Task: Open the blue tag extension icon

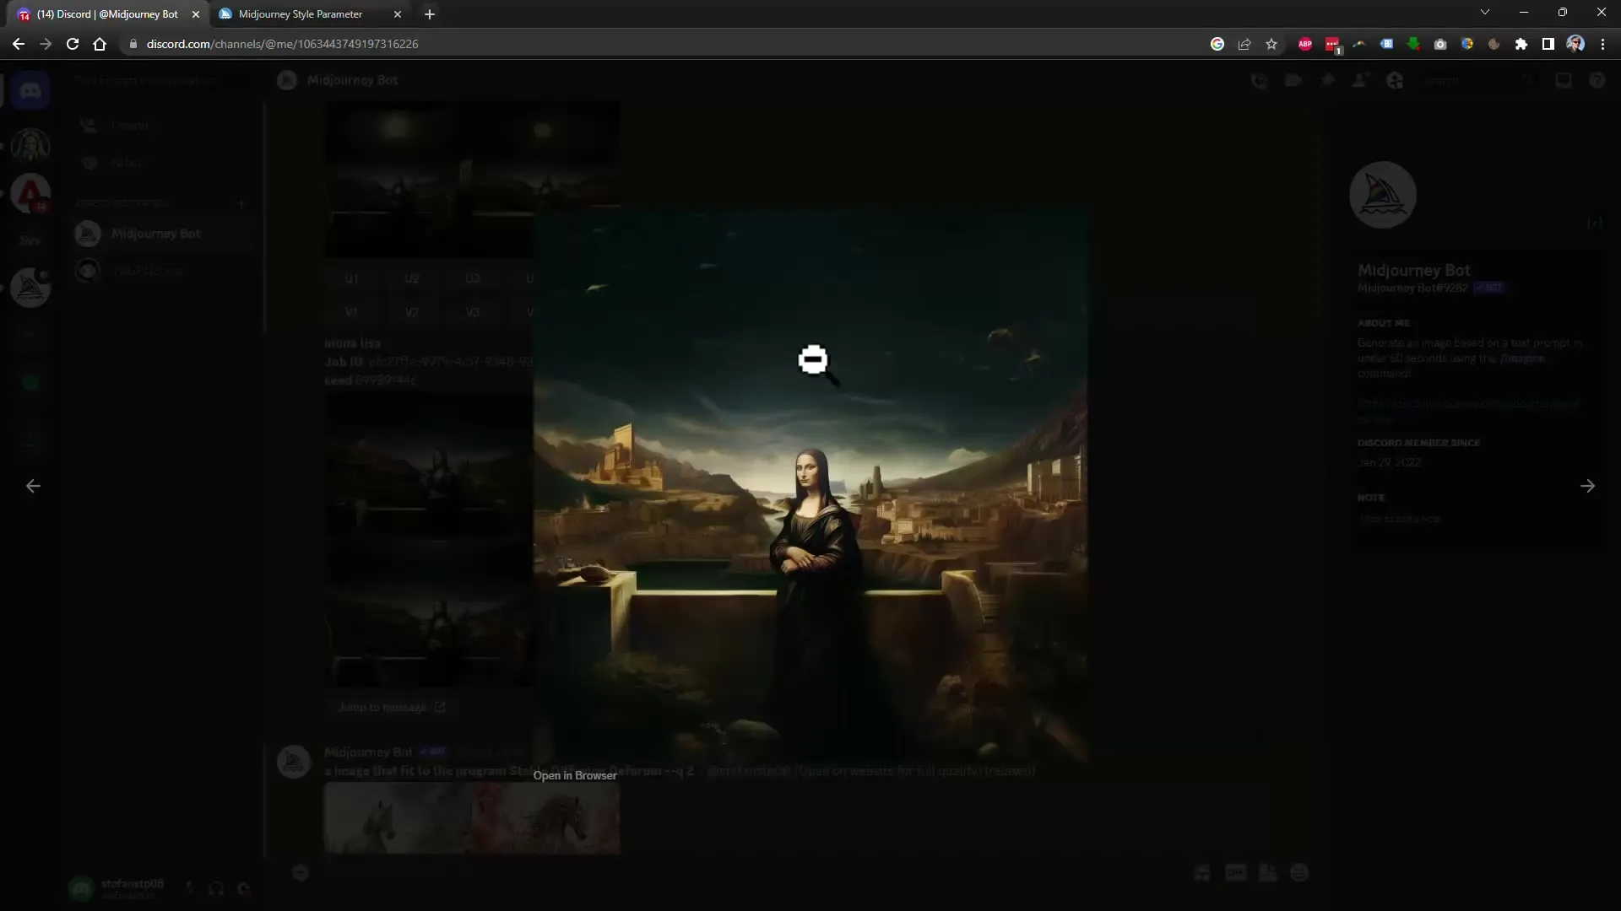Action: (x=1386, y=44)
